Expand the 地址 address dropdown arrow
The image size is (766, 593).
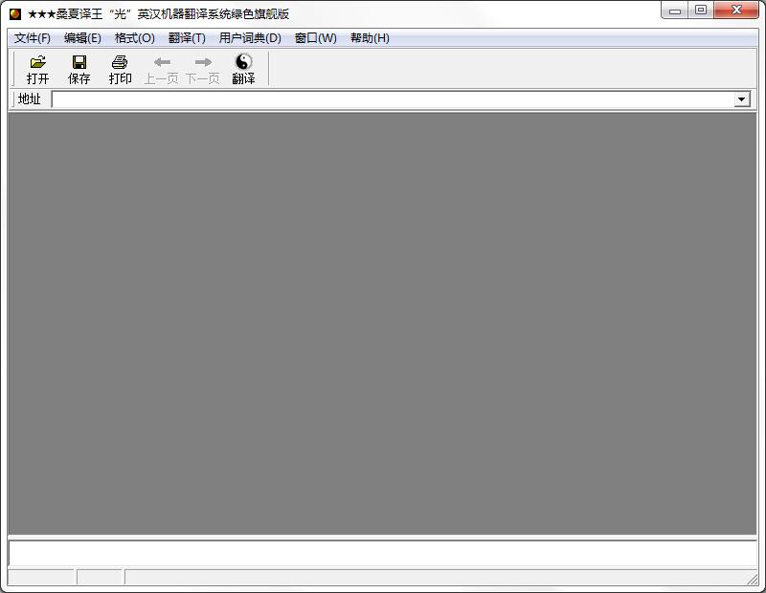pos(742,99)
